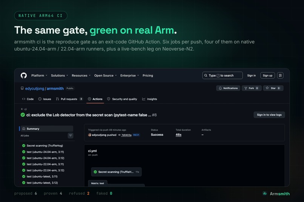The image size is (304, 202).
Task: Click the NATIVE ARM64 CI pill
Action: coord(41,16)
